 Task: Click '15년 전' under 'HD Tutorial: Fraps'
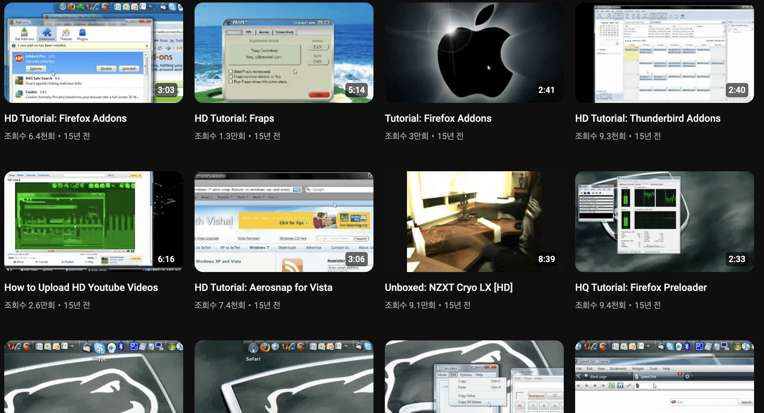267,136
